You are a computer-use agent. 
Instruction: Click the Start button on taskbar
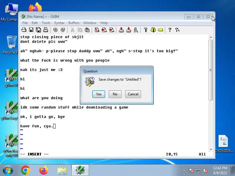click(x=8, y=170)
